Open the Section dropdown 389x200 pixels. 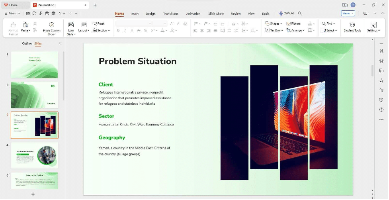coord(101,30)
